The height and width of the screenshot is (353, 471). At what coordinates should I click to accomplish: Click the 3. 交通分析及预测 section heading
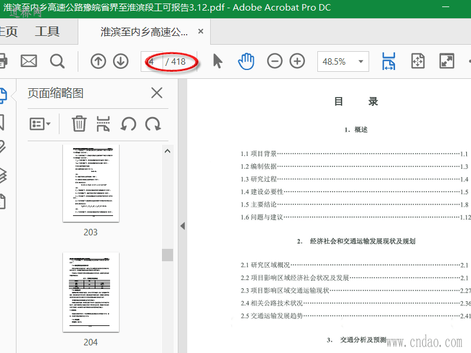pyautogui.click(x=356, y=340)
